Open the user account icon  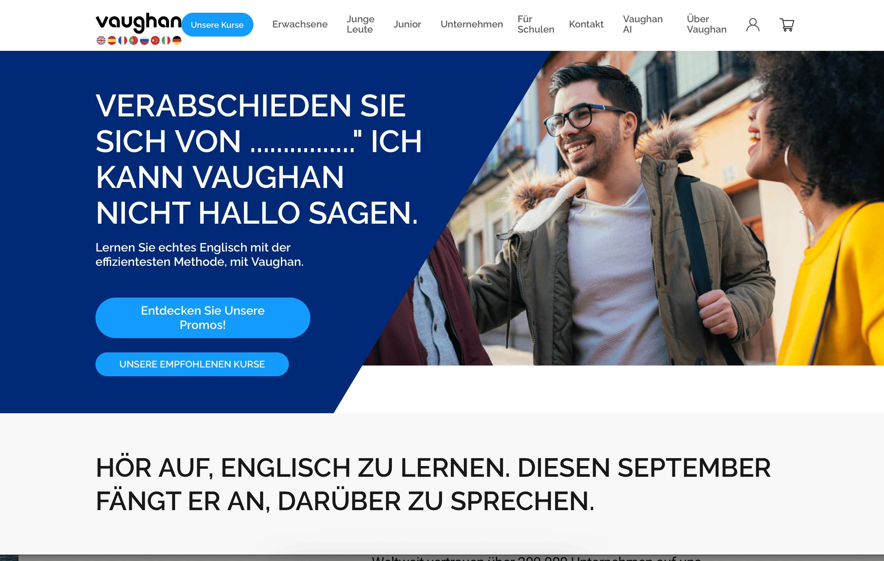[753, 25]
